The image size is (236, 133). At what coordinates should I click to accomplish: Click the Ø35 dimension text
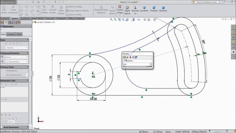click(x=51, y=79)
